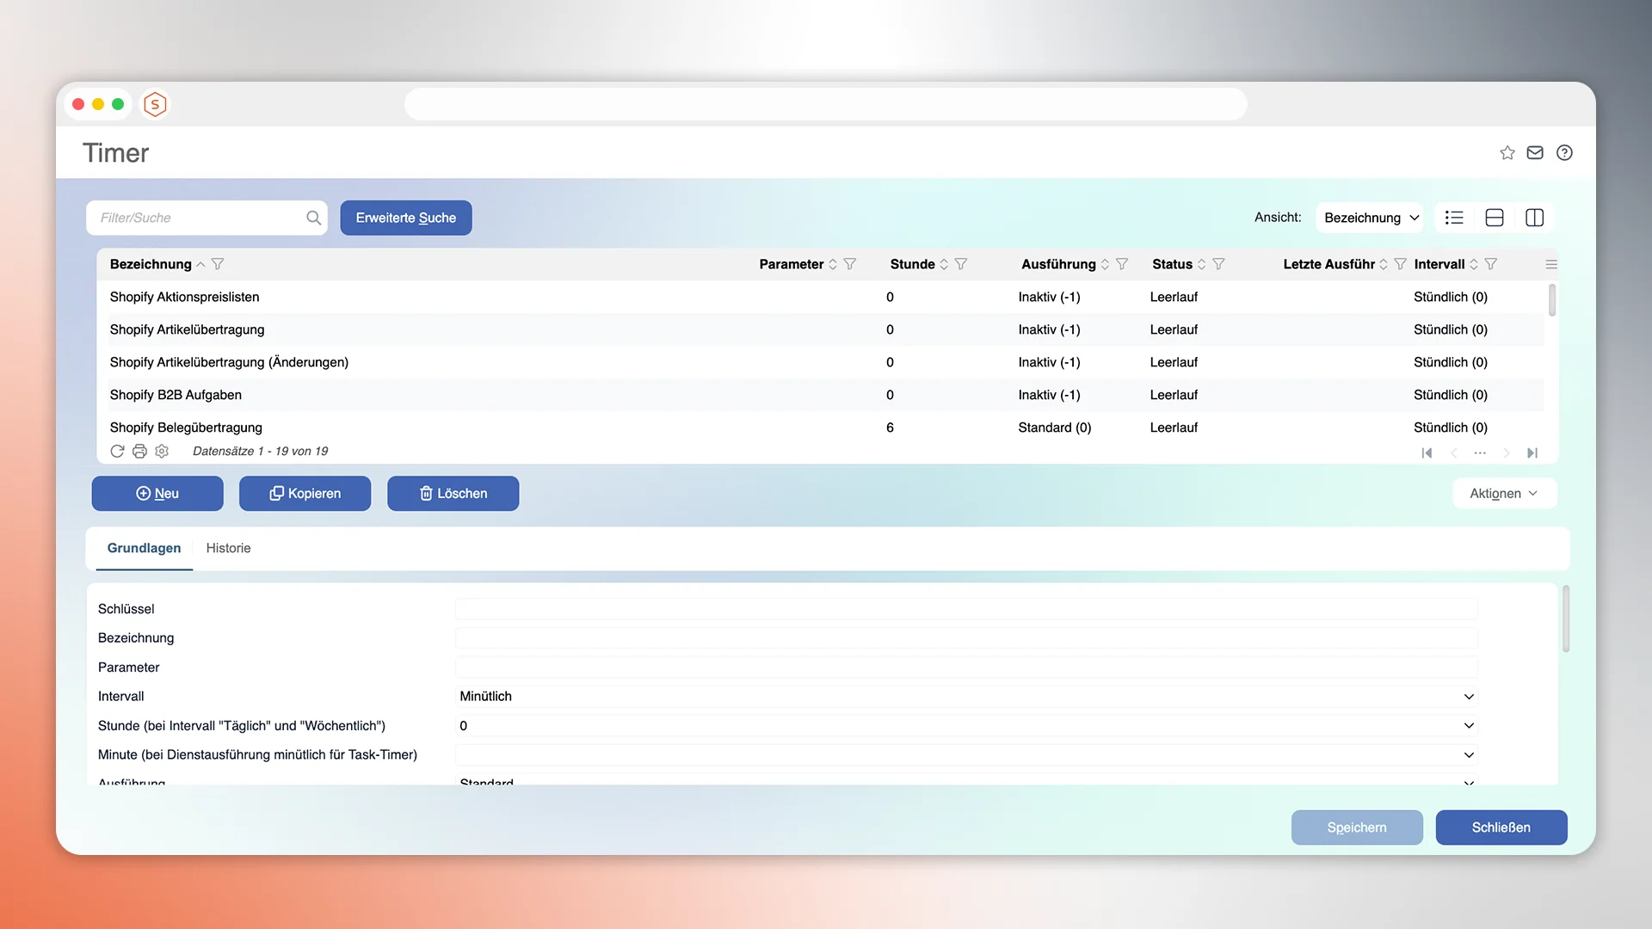Switch to vertical split view layout

(x=1535, y=218)
